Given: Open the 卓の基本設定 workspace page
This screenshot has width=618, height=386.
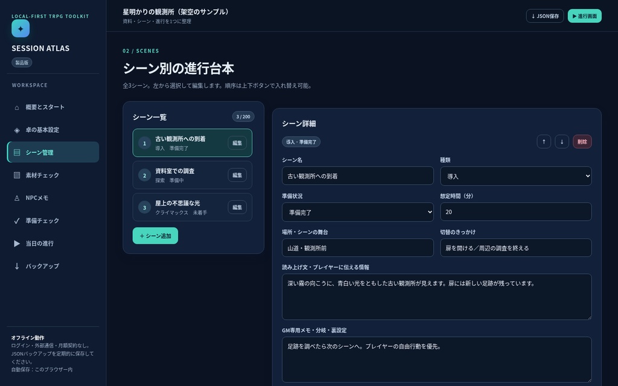Looking at the screenshot, I should [x=53, y=130].
